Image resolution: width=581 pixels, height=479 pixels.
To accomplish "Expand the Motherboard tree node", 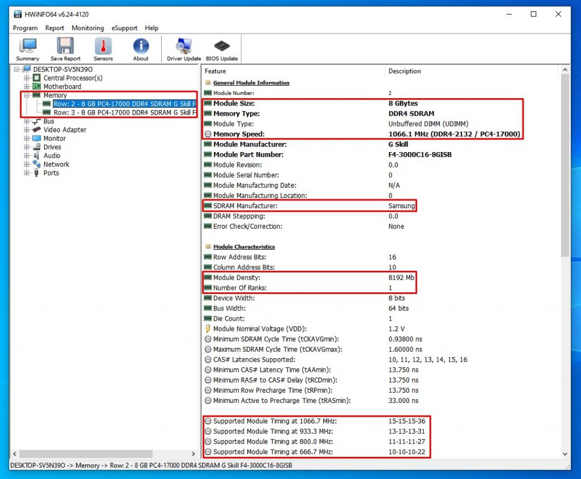I will [x=27, y=87].
